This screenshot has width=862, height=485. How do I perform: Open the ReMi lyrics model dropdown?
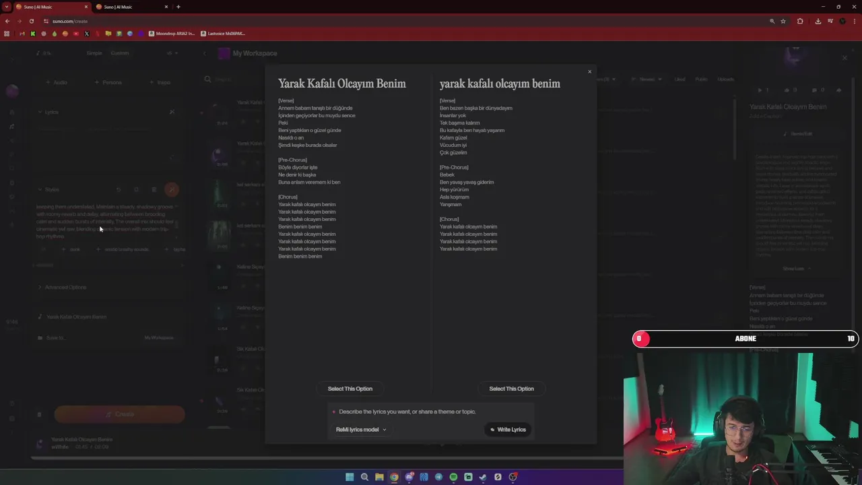click(x=361, y=429)
